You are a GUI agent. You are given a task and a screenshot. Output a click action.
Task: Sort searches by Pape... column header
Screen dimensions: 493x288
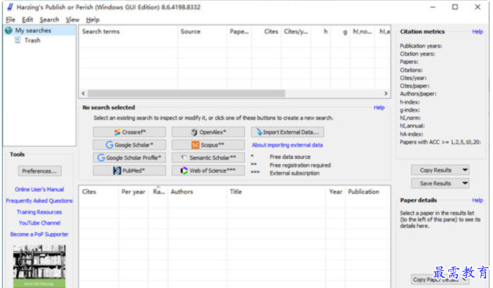coord(239,32)
